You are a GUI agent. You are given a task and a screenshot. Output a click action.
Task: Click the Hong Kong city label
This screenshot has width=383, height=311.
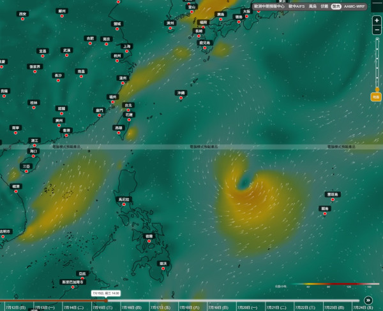[x=66, y=131]
